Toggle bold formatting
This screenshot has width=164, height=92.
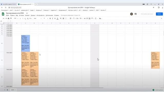50,18
